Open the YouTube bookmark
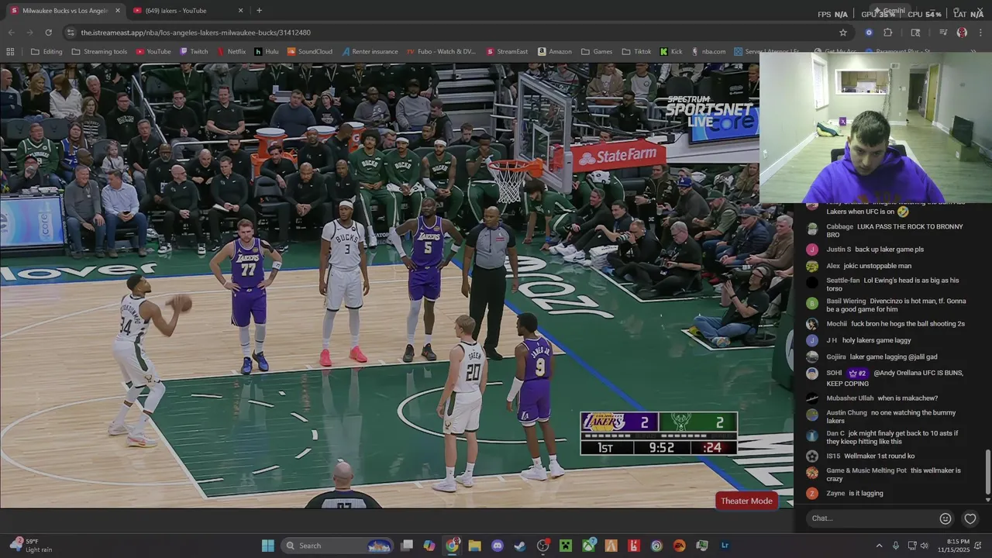The width and height of the screenshot is (992, 558). pyautogui.click(x=153, y=52)
